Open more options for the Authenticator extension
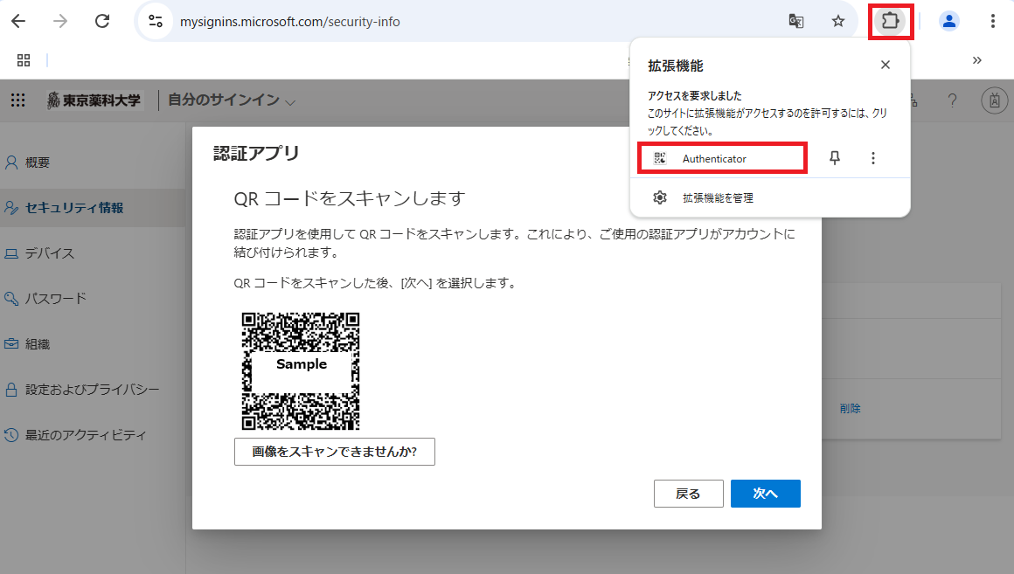This screenshot has width=1014, height=574. pyautogui.click(x=873, y=158)
